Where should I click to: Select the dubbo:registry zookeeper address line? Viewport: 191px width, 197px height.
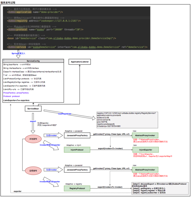tap(44, 21)
